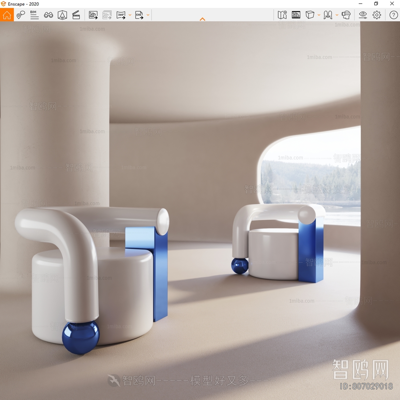Restore down the Enscape window
Viewport: 400px width, 400px height.
[x=376, y=4]
